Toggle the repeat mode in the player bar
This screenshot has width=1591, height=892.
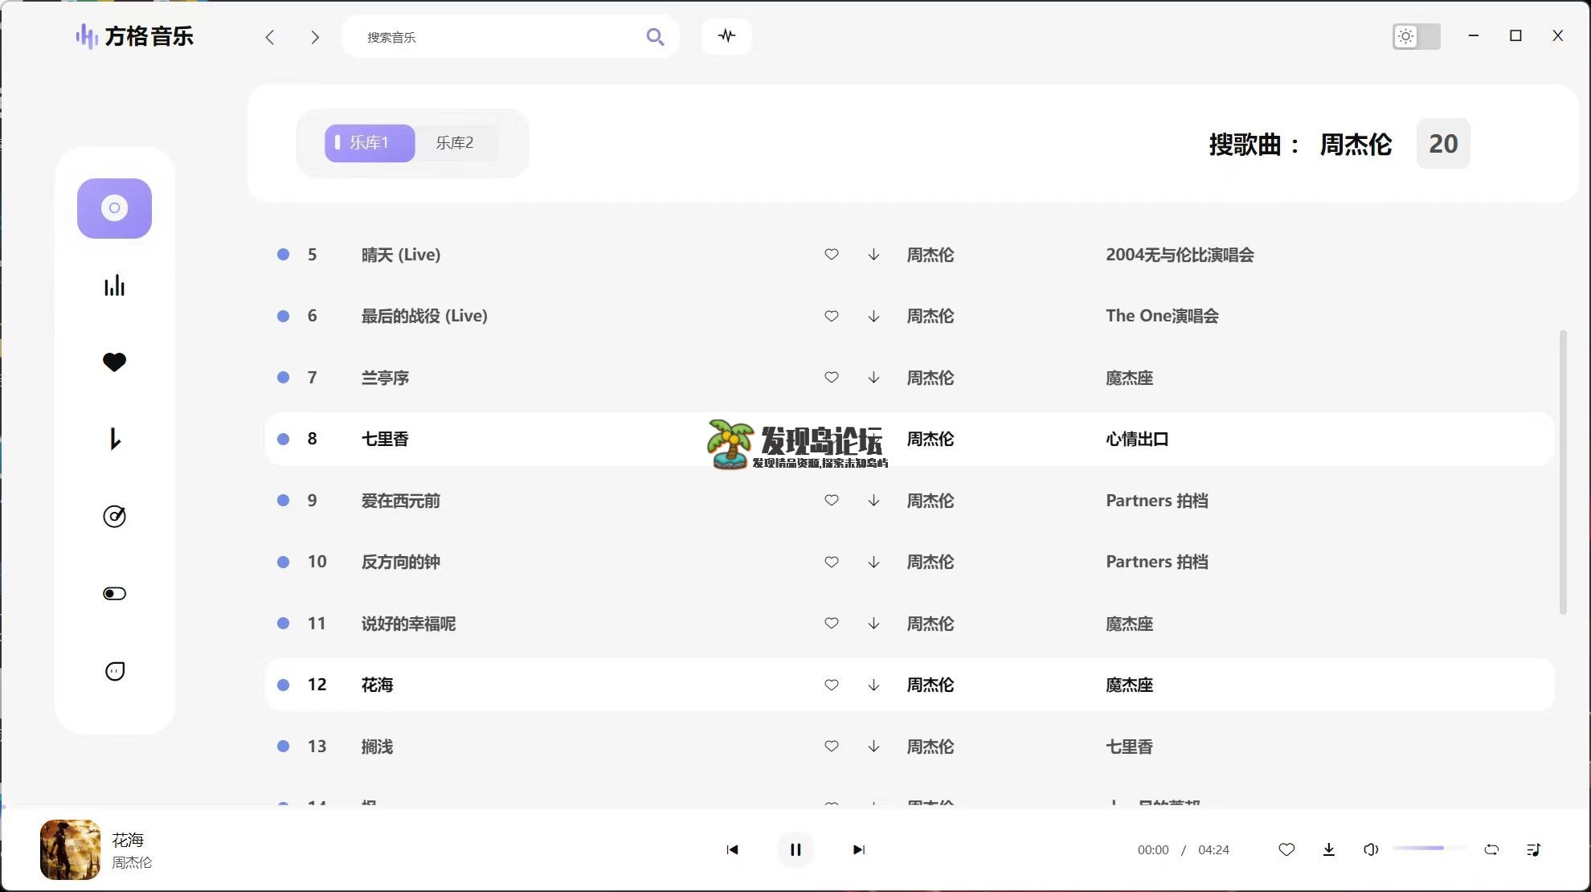point(1491,849)
